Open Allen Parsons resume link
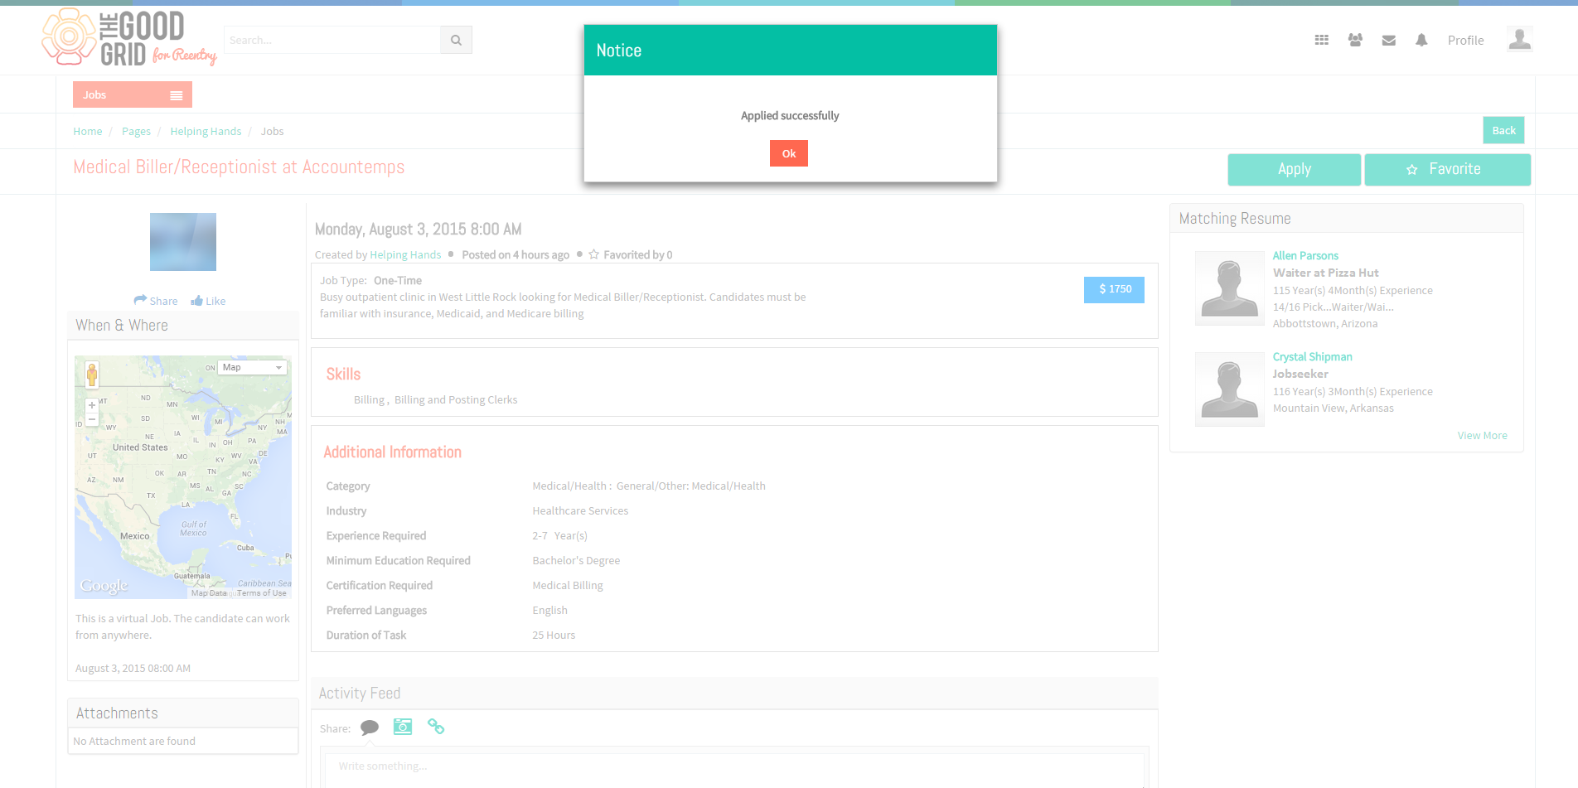Image resolution: width=1578 pixels, height=788 pixels. (x=1305, y=255)
